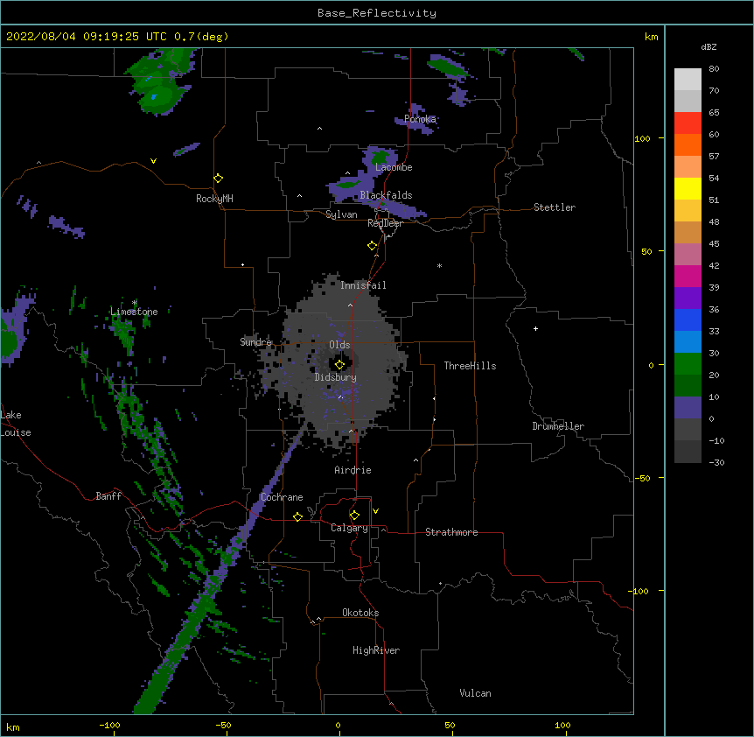
Task: Click the white asterisk marker northeast of Innisfail
Action: click(439, 265)
